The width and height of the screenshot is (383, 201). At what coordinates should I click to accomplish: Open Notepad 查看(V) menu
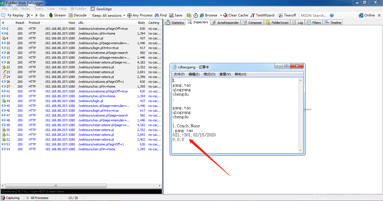point(225,74)
